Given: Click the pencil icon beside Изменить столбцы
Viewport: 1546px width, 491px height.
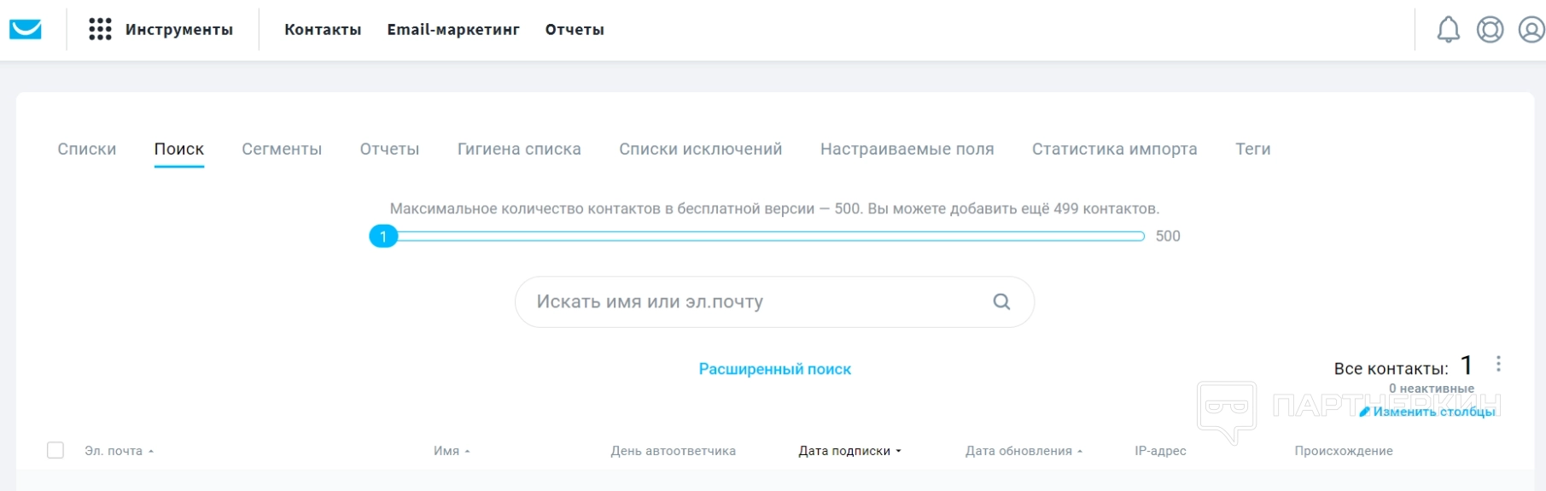Looking at the screenshot, I should pyautogui.click(x=1364, y=412).
